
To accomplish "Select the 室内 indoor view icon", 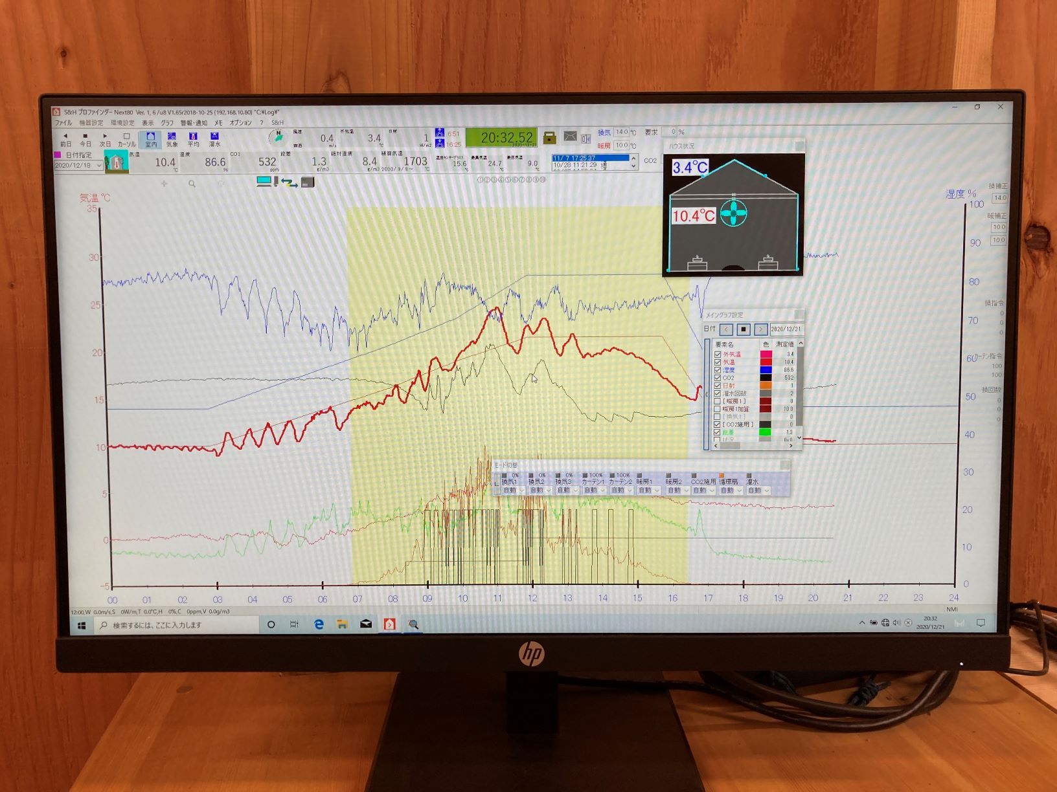I will [150, 139].
